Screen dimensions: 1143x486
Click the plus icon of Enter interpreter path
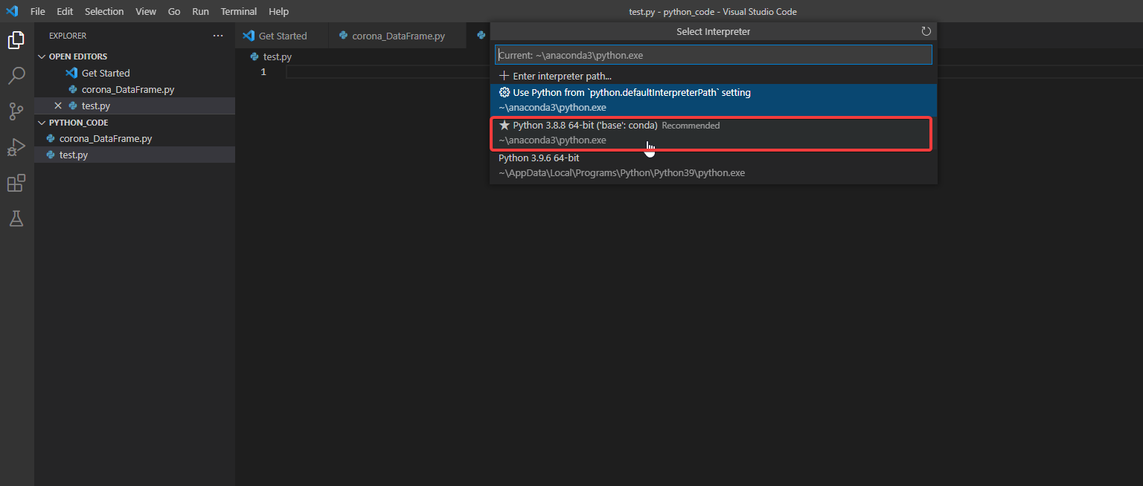pyautogui.click(x=504, y=76)
